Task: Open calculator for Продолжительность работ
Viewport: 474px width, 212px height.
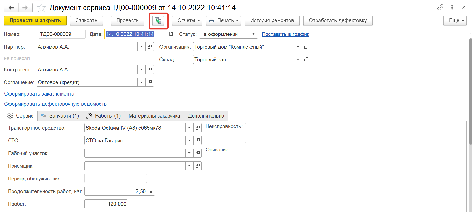Action: pyautogui.click(x=151, y=191)
